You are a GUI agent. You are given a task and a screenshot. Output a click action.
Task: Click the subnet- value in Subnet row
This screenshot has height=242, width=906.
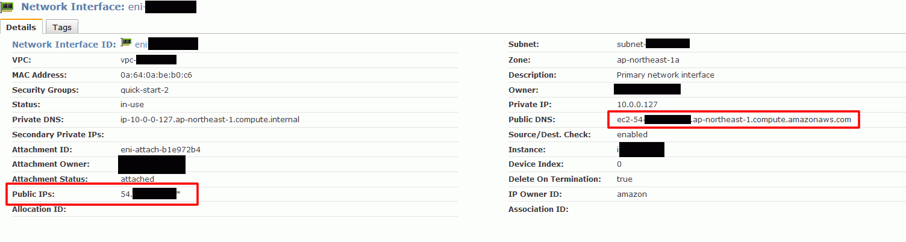pos(653,44)
